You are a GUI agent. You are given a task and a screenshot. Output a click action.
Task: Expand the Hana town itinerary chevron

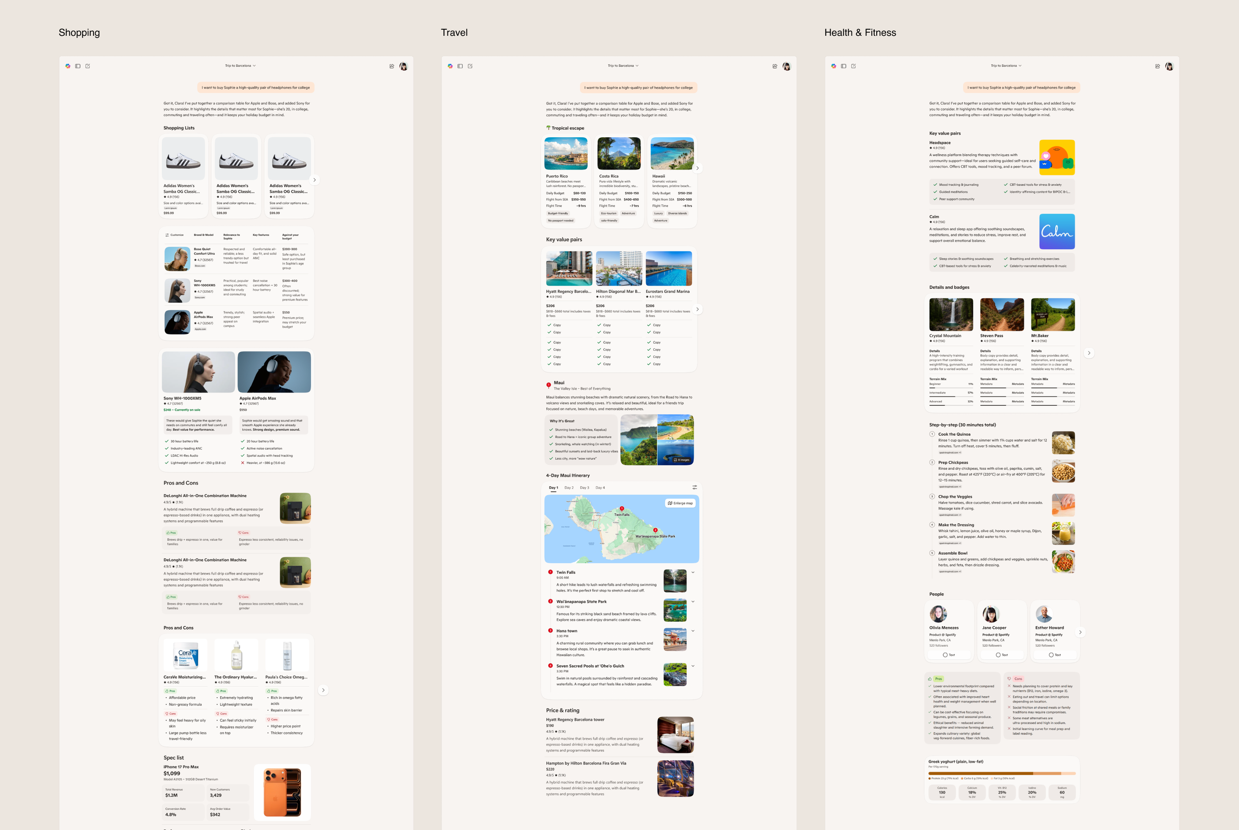(x=693, y=631)
